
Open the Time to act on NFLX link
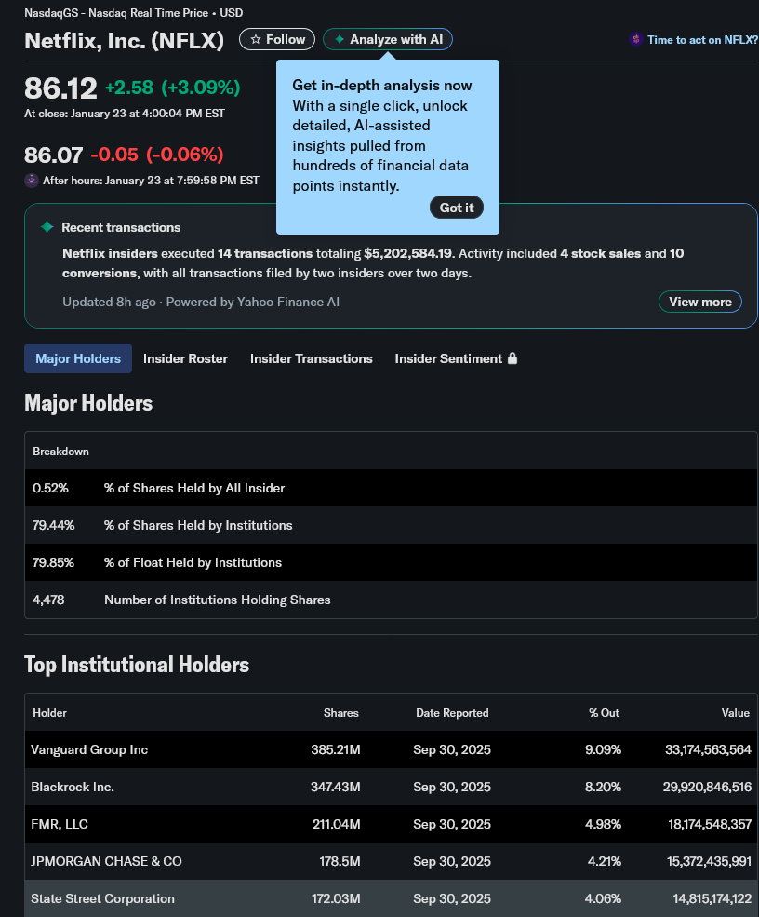pyautogui.click(x=701, y=40)
